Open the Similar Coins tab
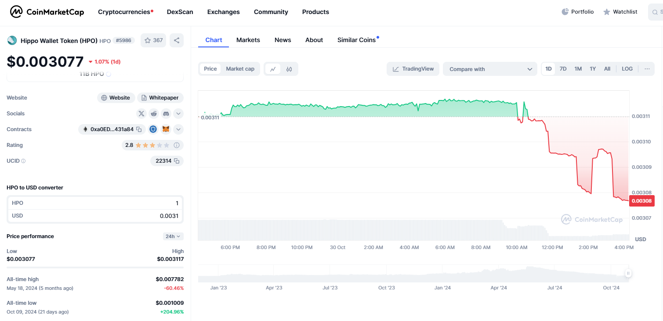Image resolution: width=663 pixels, height=321 pixels. pyautogui.click(x=356, y=40)
